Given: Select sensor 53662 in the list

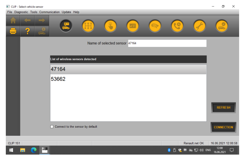Looking at the screenshot, I should (128, 79).
